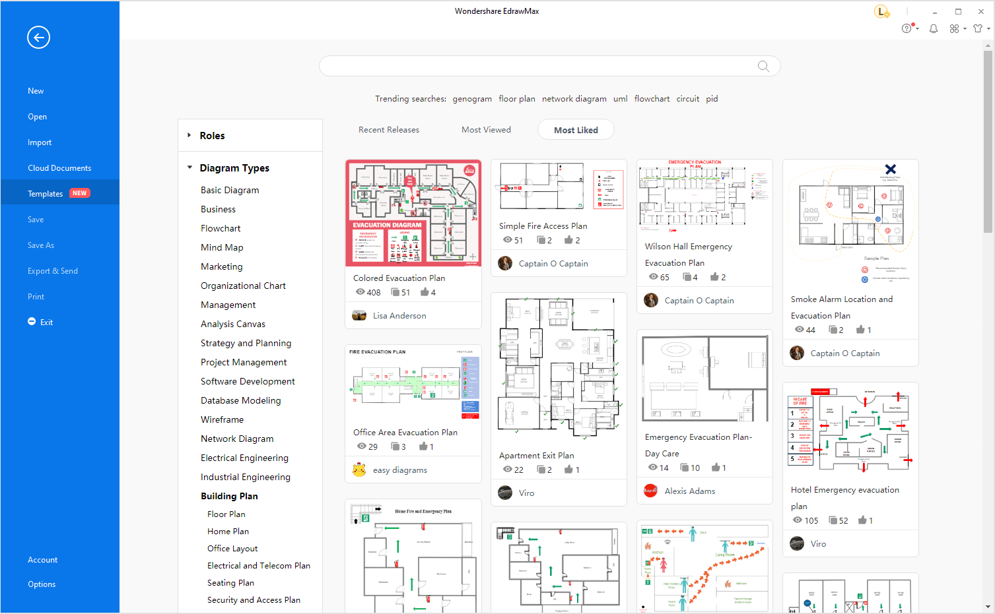
Task: Open Hotel Emergency evacuation plan thumbnail
Action: pyautogui.click(x=850, y=430)
